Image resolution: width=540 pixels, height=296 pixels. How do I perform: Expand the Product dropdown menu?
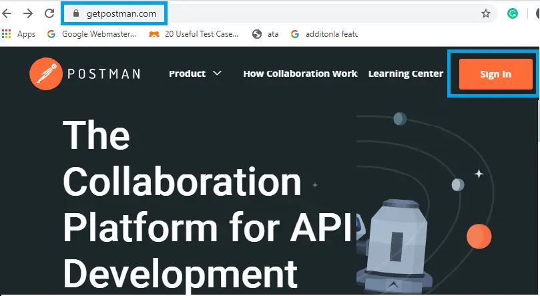click(195, 73)
